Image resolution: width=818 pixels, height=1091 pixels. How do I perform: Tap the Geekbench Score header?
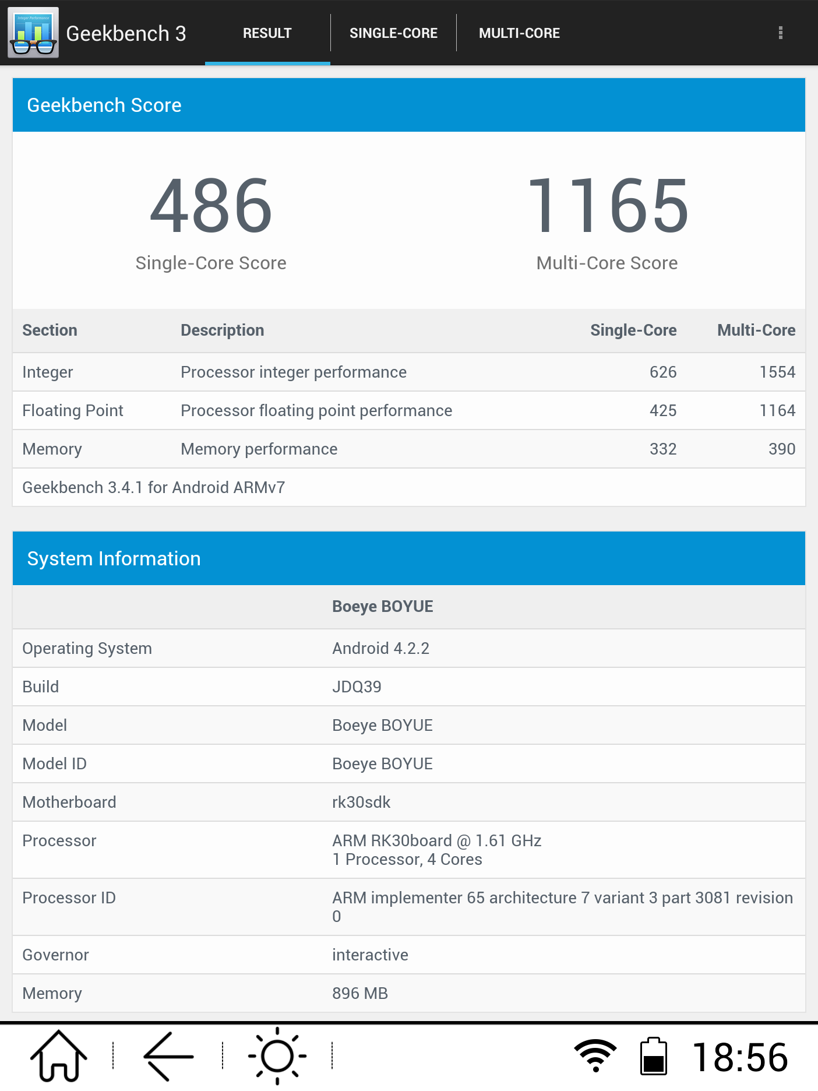point(409,105)
